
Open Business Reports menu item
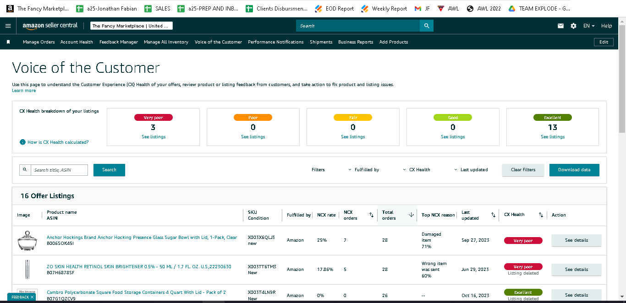pyautogui.click(x=356, y=42)
